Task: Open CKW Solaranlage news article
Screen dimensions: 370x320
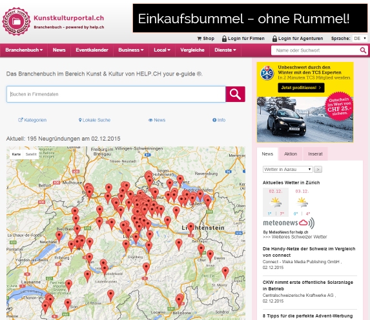Action: 308,286
